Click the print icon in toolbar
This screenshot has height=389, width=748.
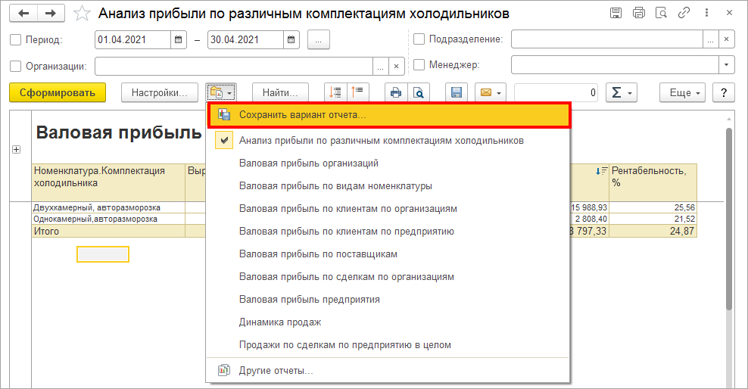(395, 92)
